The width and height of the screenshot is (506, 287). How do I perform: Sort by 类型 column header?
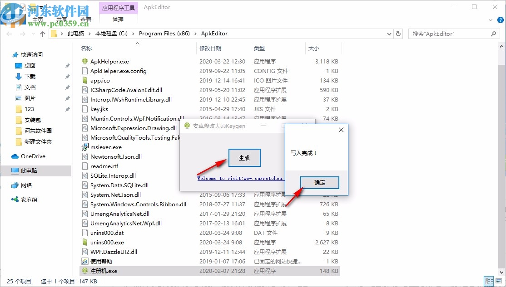pyautogui.click(x=259, y=48)
